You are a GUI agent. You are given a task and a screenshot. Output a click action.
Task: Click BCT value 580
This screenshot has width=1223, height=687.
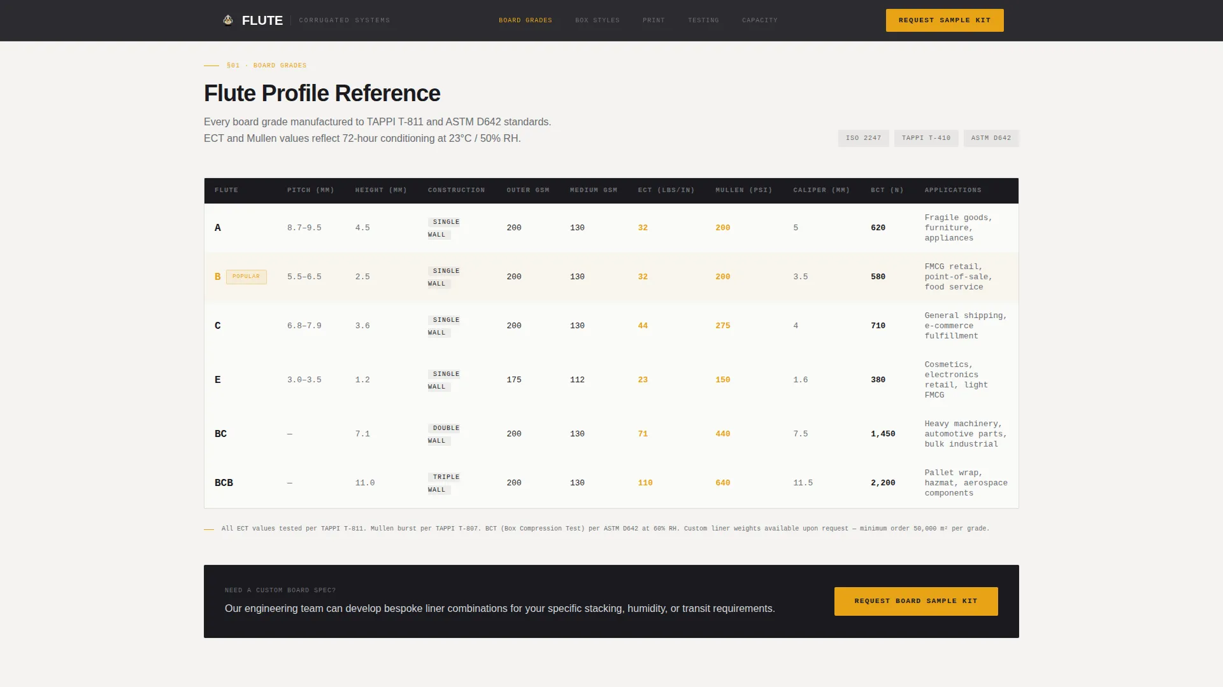tap(878, 277)
